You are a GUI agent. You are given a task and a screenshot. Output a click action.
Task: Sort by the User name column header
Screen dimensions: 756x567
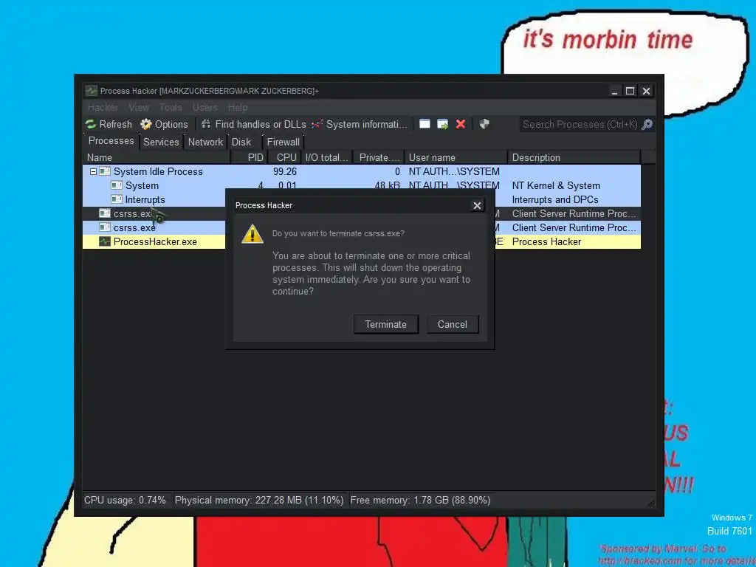click(x=456, y=158)
